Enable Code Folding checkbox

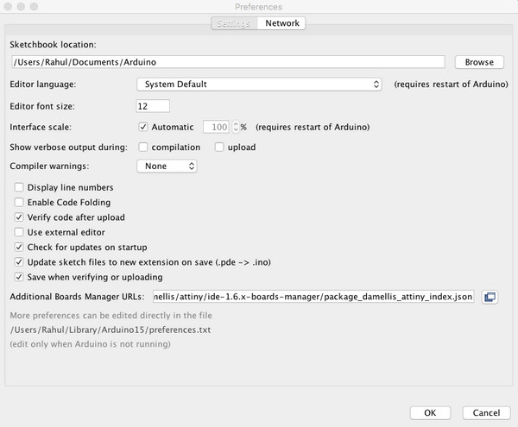click(x=19, y=202)
